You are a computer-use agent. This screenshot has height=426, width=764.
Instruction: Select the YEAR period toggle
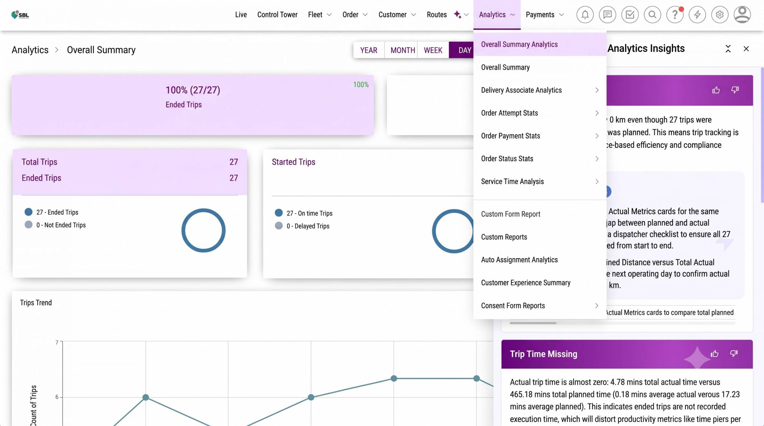pyautogui.click(x=369, y=50)
